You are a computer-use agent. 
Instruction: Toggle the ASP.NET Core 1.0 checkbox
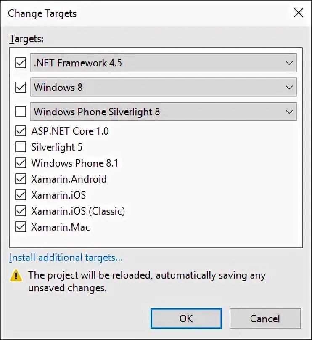(x=20, y=131)
